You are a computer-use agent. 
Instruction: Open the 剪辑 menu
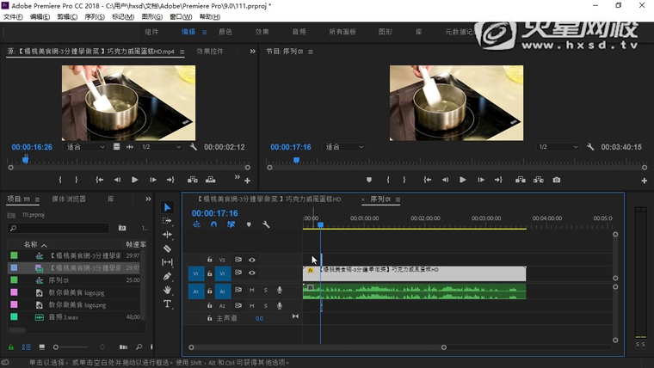(x=65, y=16)
